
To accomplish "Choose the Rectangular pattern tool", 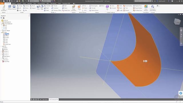I will (94, 6).
